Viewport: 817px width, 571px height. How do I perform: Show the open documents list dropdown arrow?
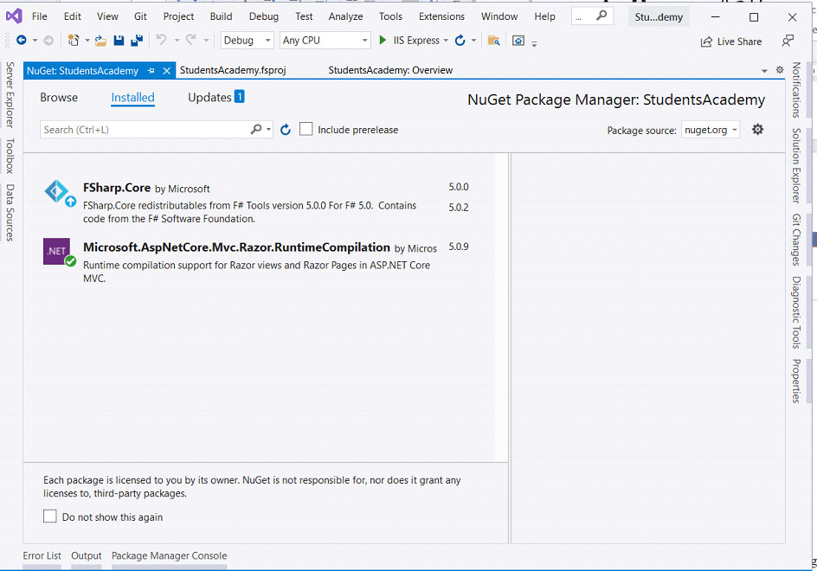coord(764,70)
